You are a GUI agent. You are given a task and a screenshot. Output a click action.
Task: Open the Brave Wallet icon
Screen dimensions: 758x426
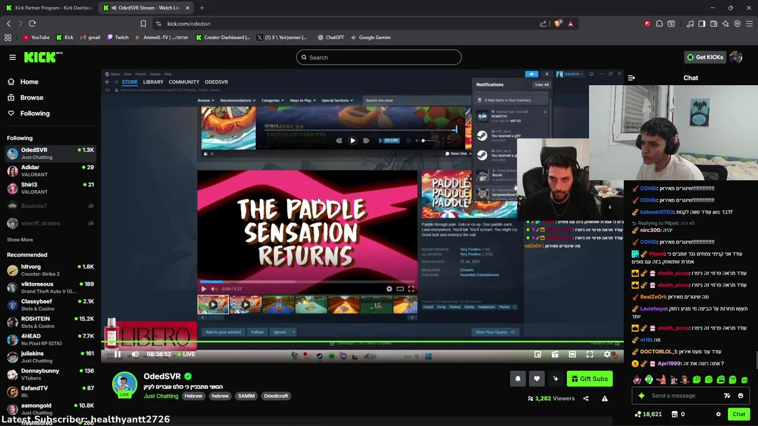(714, 24)
